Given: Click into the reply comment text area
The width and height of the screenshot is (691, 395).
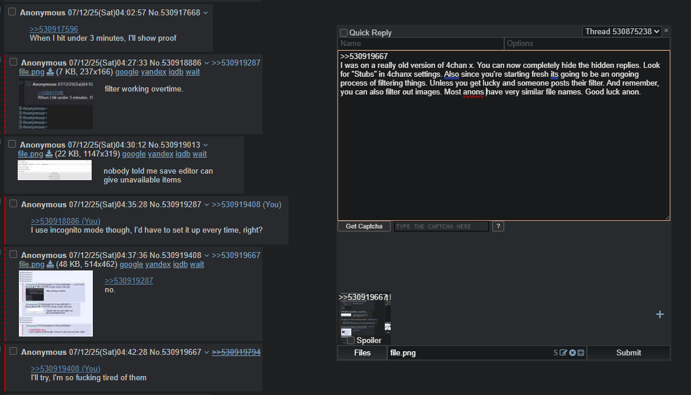Looking at the screenshot, I should click(x=504, y=136).
